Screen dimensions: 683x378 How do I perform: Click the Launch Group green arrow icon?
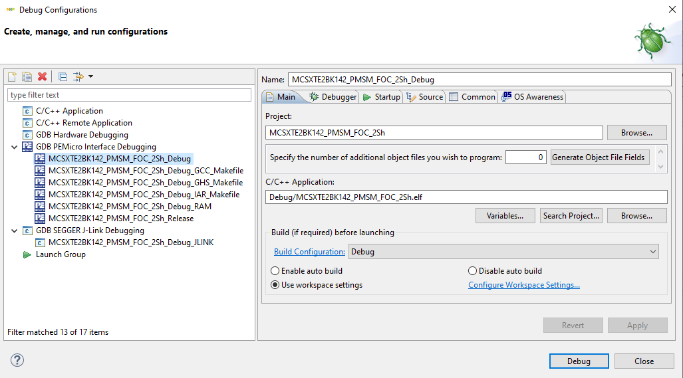pyautogui.click(x=27, y=254)
